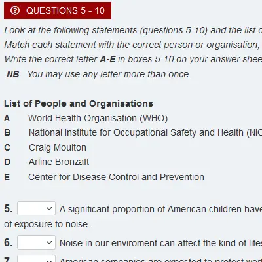262x262 pixels.
Task: Expand the question 6 answer dropdown
Action: [x=36, y=242]
